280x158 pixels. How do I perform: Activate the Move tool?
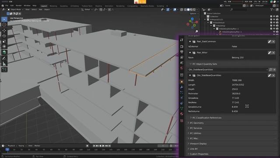pos(4,30)
